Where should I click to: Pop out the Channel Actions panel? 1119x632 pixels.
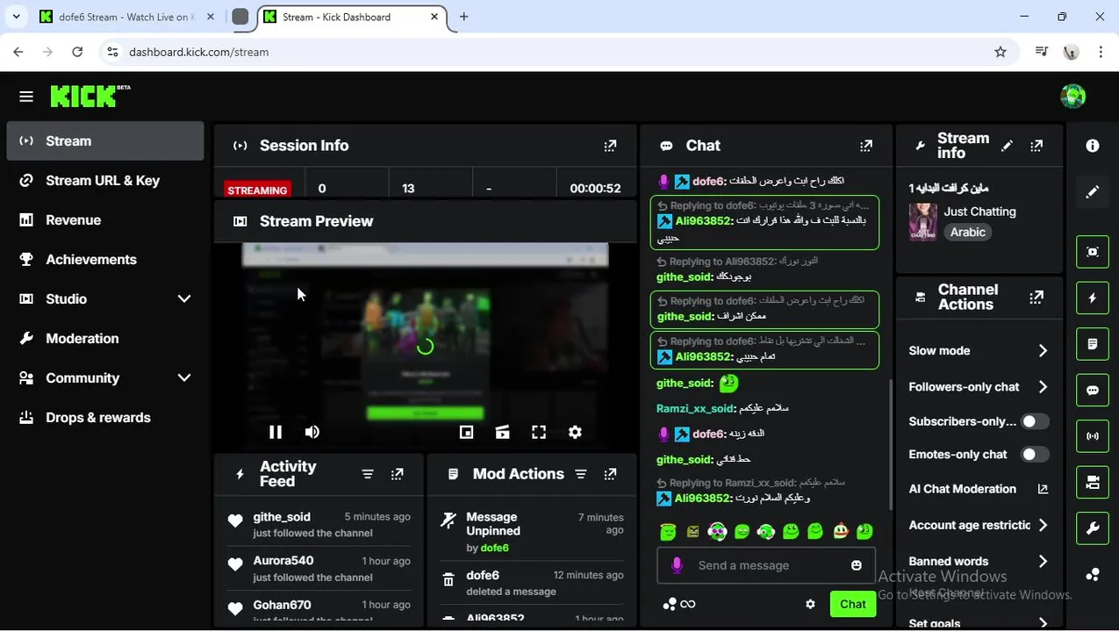tap(1037, 298)
